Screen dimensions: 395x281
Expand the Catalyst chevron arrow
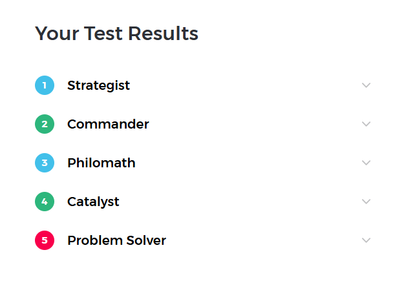(367, 202)
